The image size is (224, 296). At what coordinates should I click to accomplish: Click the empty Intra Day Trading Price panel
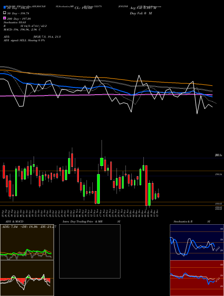click(90, 251)
